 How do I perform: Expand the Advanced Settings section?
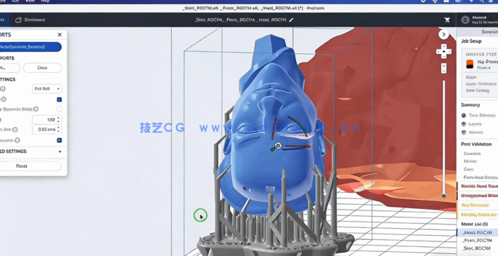coord(60,151)
